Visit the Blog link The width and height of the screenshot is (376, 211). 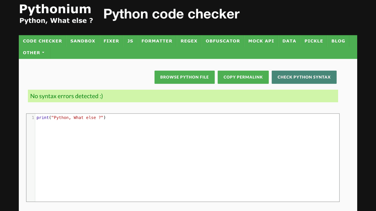[x=338, y=41]
